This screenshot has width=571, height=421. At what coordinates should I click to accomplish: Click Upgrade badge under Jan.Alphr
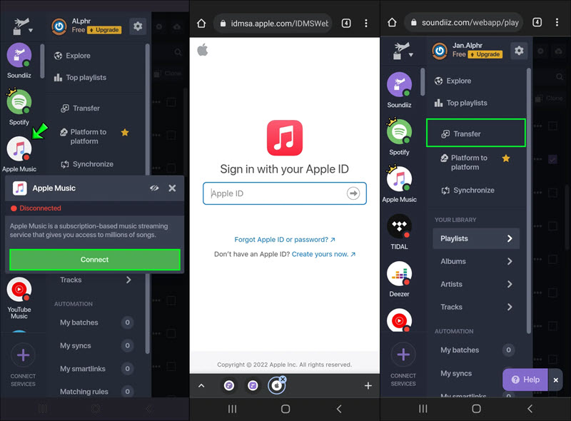[x=485, y=54]
